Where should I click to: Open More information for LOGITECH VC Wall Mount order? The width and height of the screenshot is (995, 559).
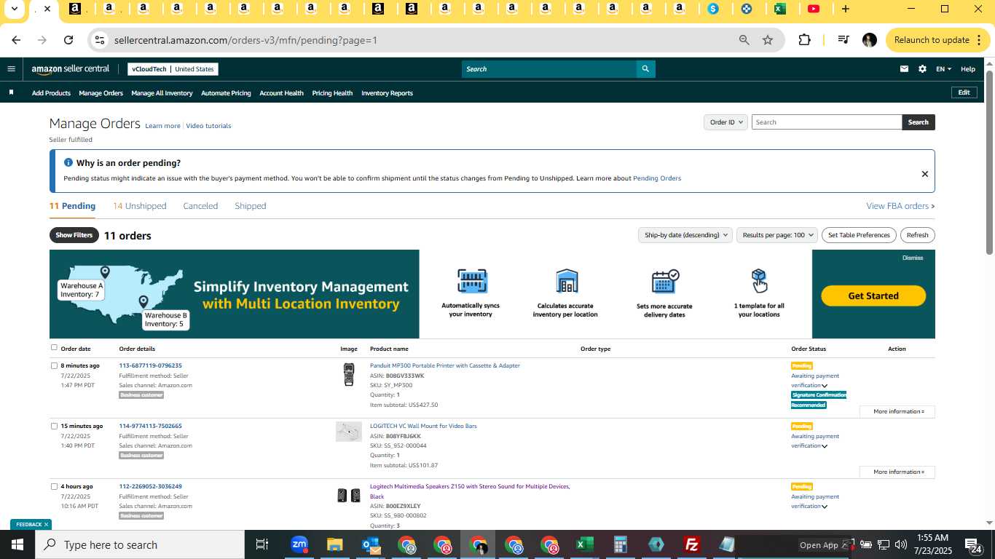[897, 472]
